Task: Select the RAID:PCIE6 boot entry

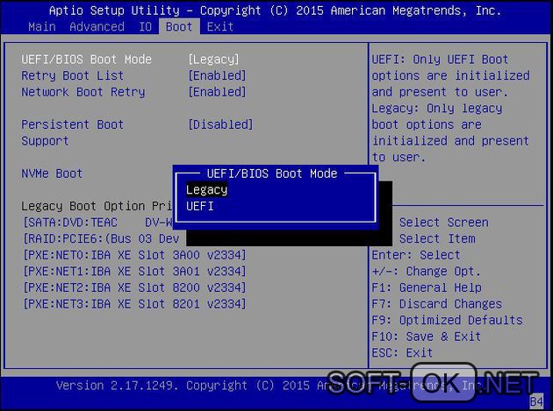Action: pyautogui.click(x=101, y=238)
